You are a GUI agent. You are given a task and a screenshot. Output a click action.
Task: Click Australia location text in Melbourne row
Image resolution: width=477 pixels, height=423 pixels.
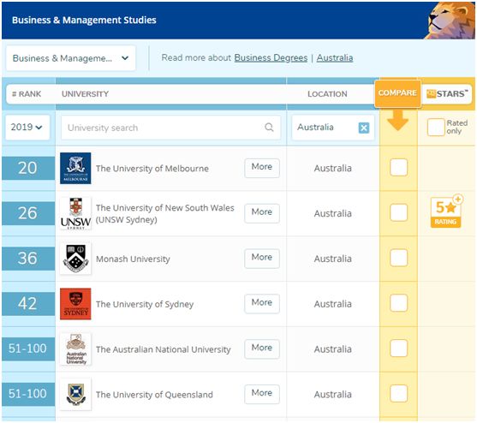333,168
